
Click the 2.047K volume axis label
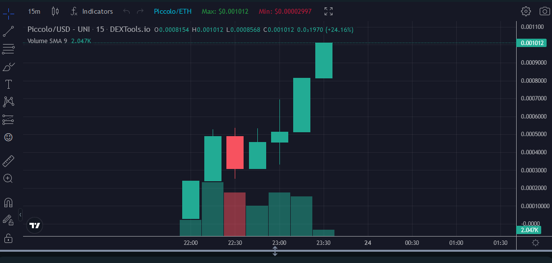click(x=528, y=230)
